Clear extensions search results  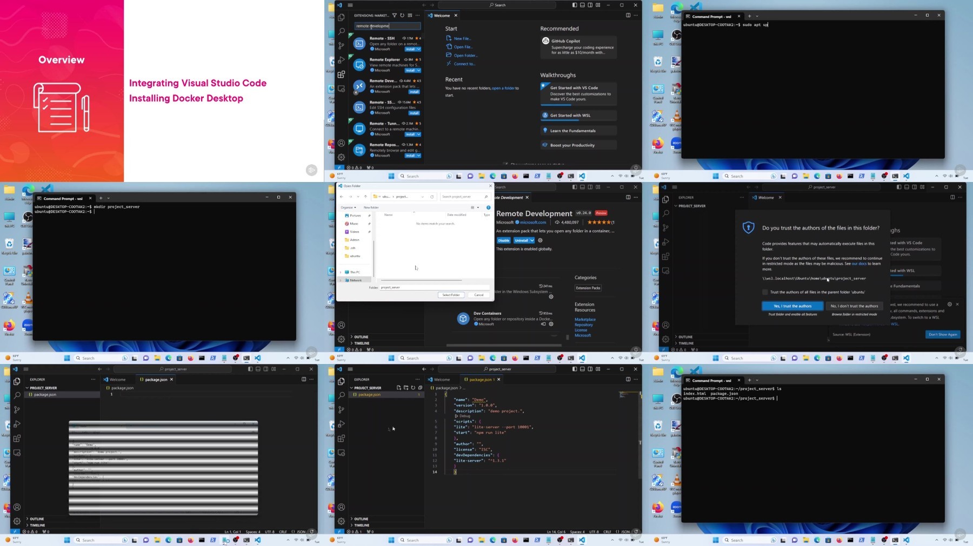pyautogui.click(x=410, y=15)
